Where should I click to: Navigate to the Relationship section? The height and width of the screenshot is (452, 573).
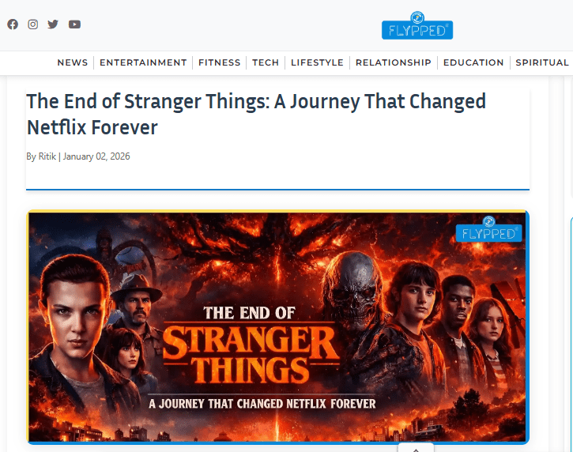394,62
